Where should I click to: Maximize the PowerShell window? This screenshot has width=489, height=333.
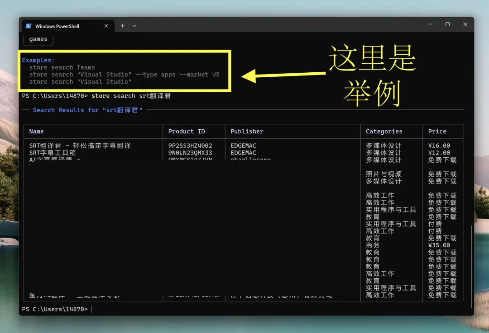(x=447, y=24)
